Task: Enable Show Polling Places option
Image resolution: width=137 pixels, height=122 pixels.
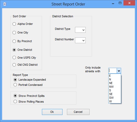Action: pyautogui.click(x=15, y=102)
